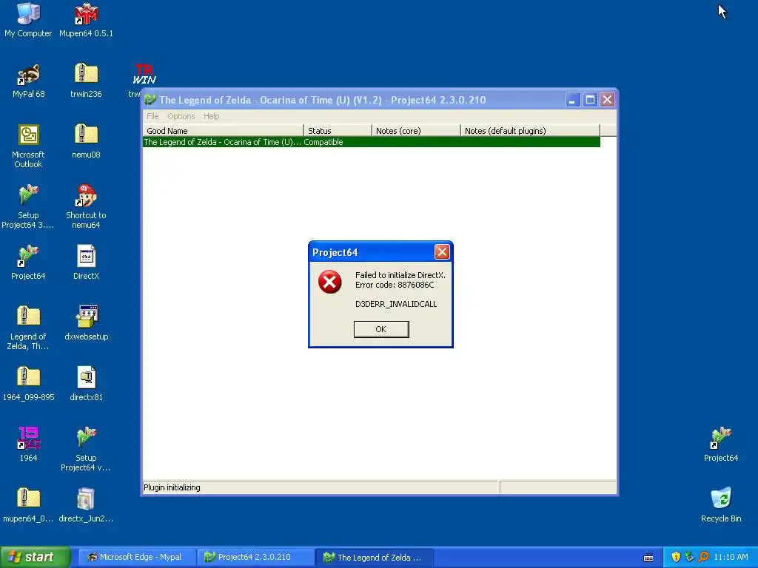Open the Help menu in Project64
Image resolution: width=758 pixels, height=568 pixels.
pos(211,116)
